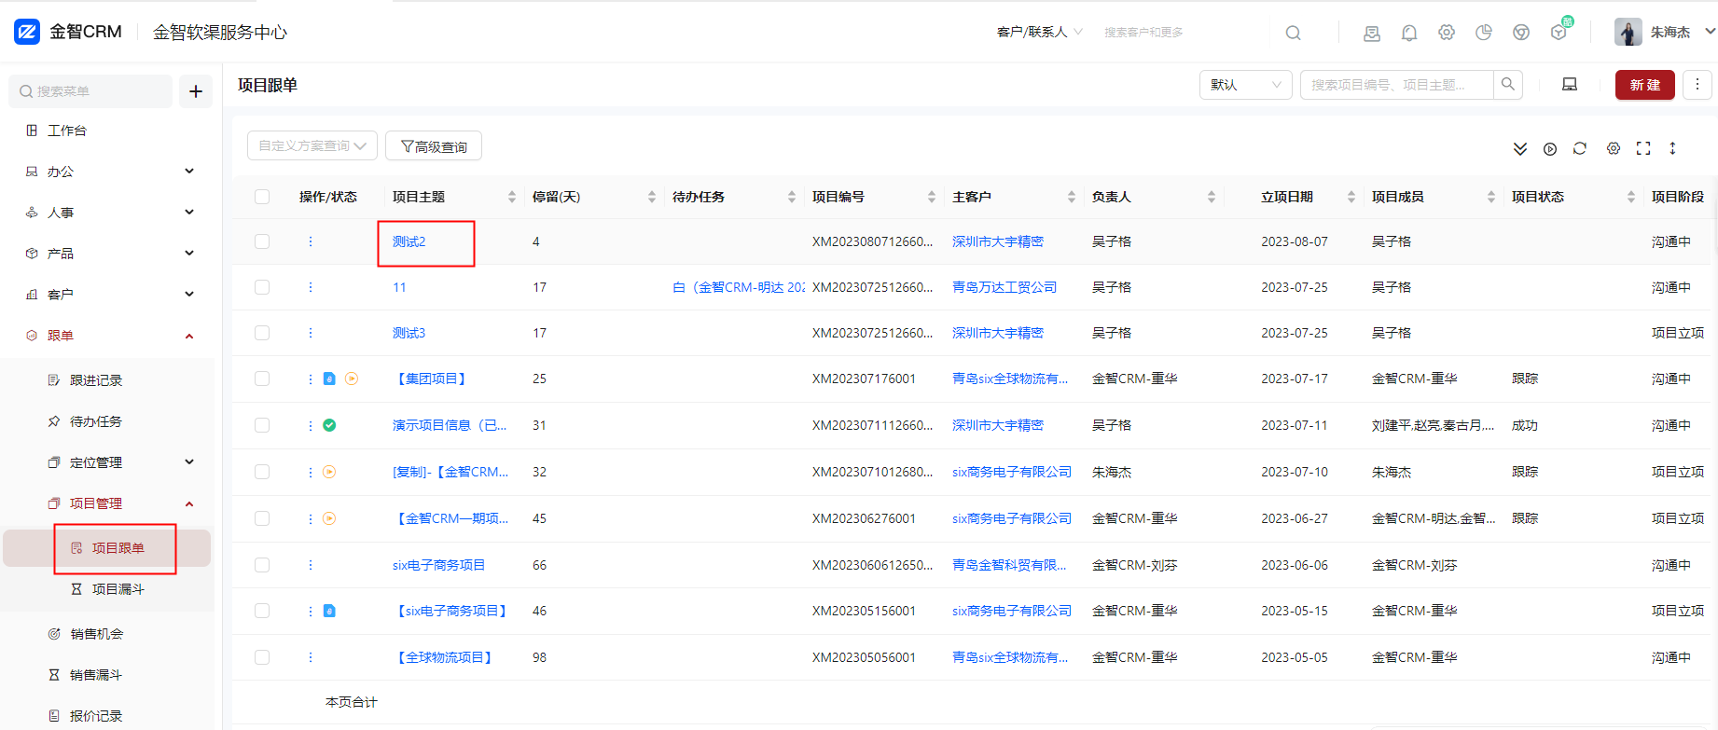
Task: Toggle the select-all header checkbox
Action: point(262,197)
